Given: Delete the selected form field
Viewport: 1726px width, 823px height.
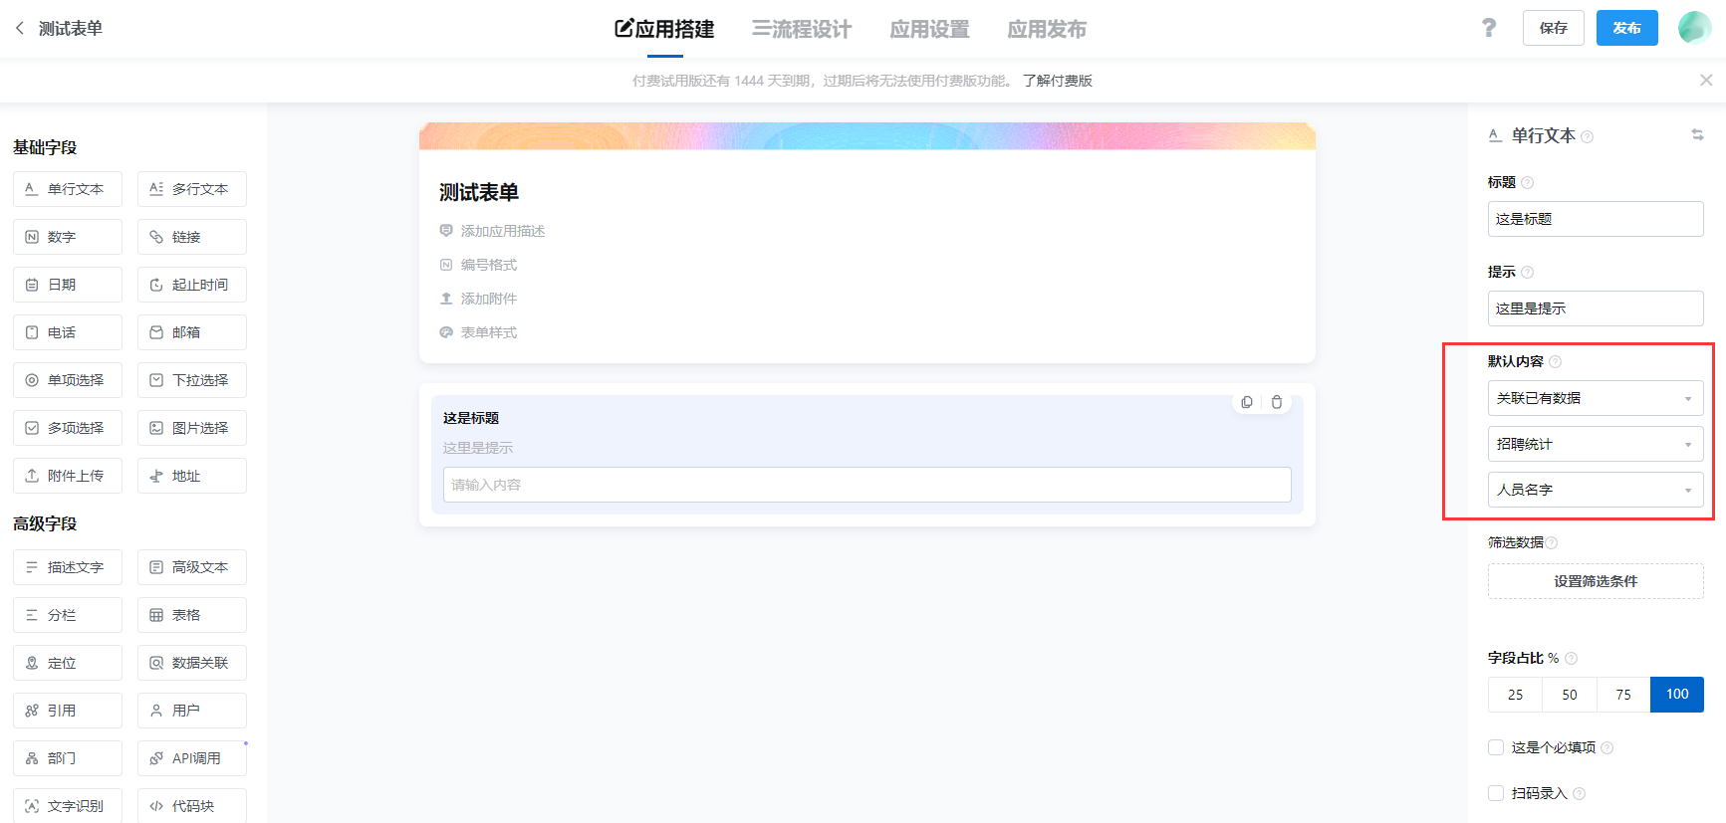Looking at the screenshot, I should [1277, 402].
